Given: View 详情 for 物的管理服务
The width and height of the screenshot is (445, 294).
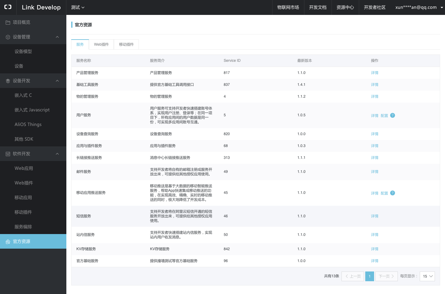Looking at the screenshot, I should [375, 97].
